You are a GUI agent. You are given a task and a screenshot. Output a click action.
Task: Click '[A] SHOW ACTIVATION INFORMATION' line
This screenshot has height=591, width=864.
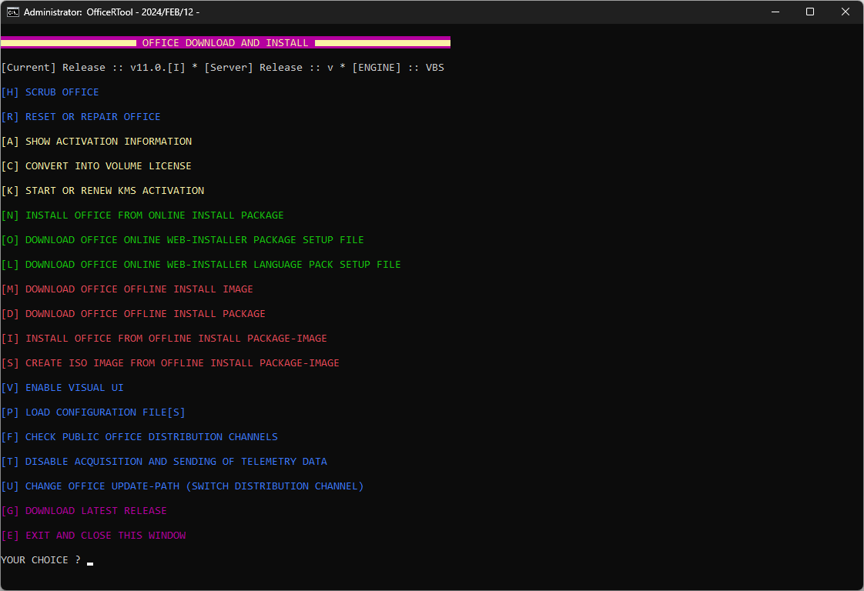coord(96,142)
